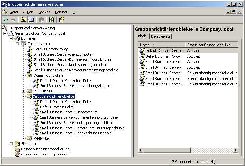Click the refresh toolbar icon
This screenshot has height=166, width=245.
51,20
